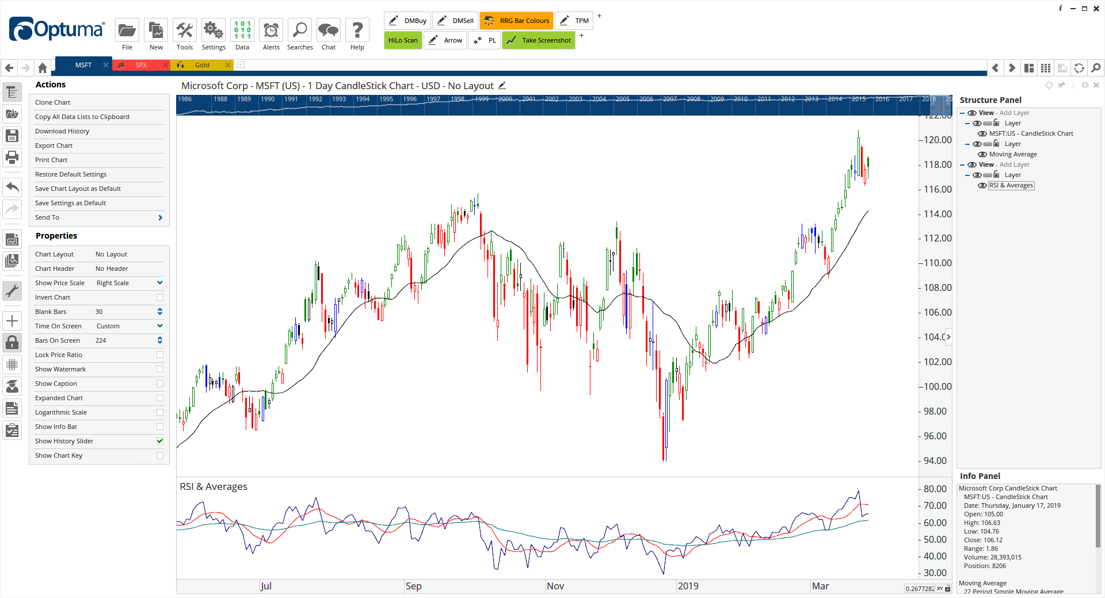Toggle Invert Chart checkbox
Viewport: 1105px width, 598px height.
tap(160, 297)
